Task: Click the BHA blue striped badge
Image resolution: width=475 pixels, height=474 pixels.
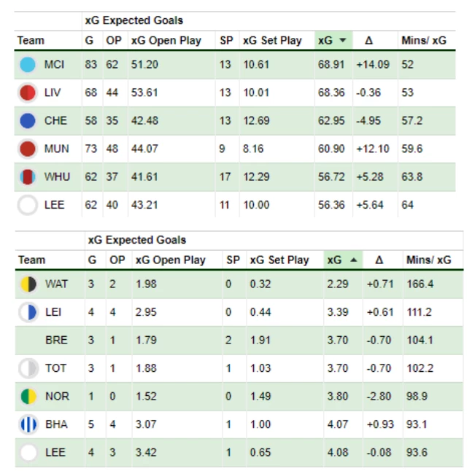Action: click(x=28, y=424)
